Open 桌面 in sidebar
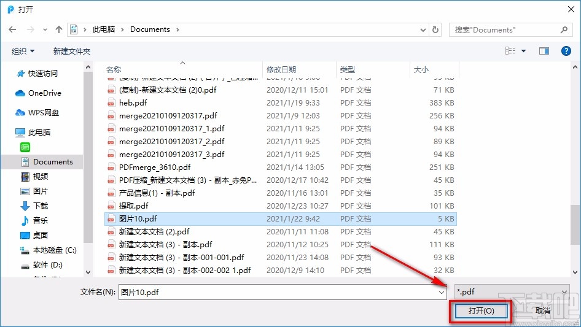 tap(34, 235)
